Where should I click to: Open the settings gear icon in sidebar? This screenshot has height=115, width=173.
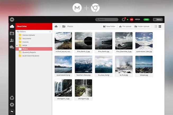tap(12, 105)
